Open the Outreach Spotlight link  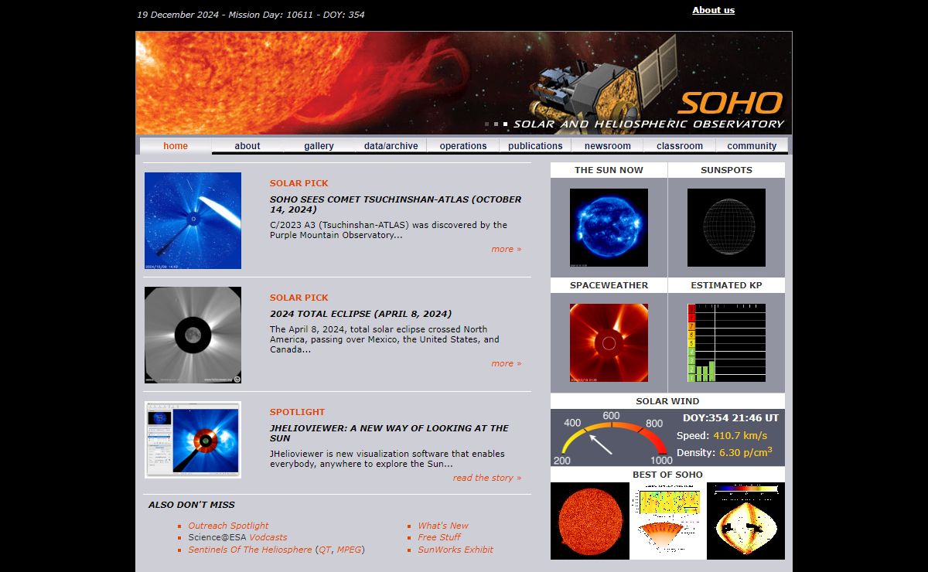point(228,526)
